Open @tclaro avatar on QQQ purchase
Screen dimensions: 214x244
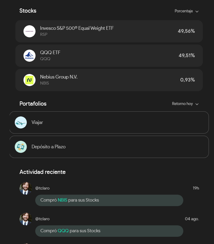click(x=26, y=219)
